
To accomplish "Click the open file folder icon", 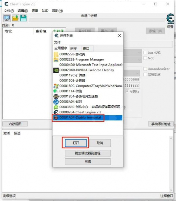I will [x=15, y=18].
